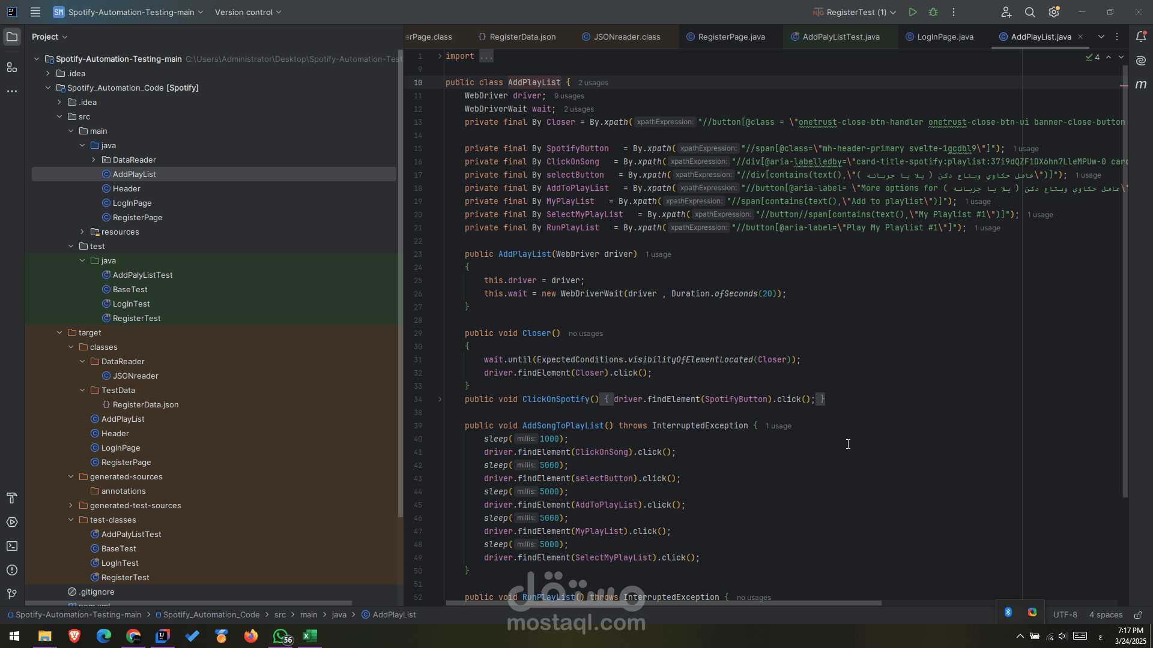Open the main hamburger menu
This screenshot has height=648, width=1153.
coord(35,12)
